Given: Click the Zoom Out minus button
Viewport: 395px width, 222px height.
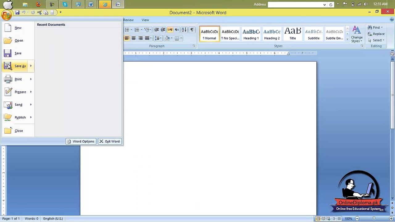Looking at the screenshot, I should [x=357, y=219].
